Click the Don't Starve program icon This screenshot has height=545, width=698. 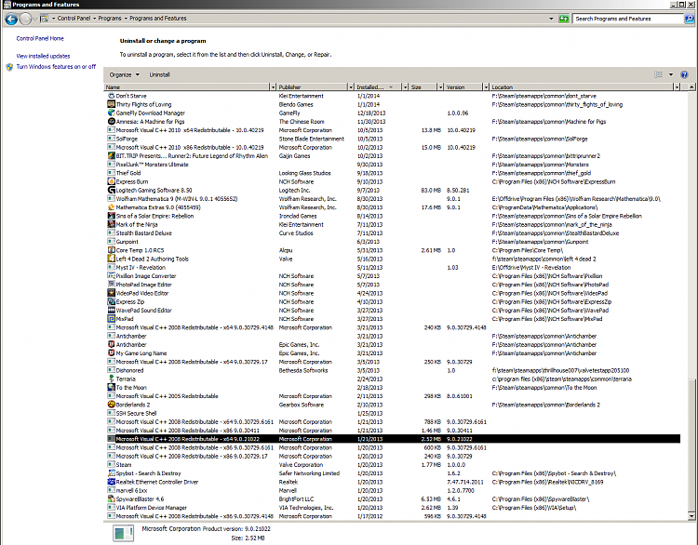click(112, 96)
